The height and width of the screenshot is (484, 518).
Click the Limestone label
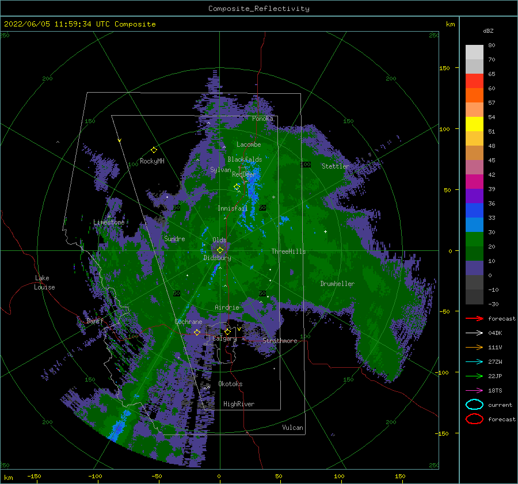(x=109, y=222)
